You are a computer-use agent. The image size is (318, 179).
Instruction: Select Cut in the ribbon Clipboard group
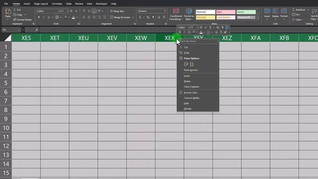coord(17,10)
